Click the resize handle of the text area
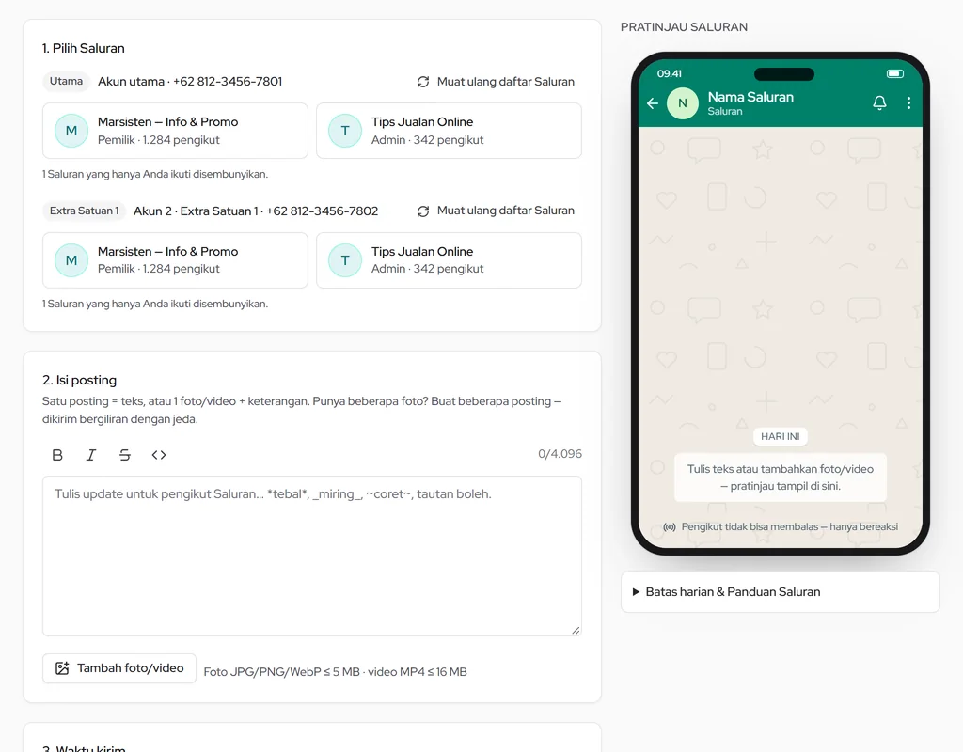This screenshot has width=963, height=752. [x=576, y=631]
